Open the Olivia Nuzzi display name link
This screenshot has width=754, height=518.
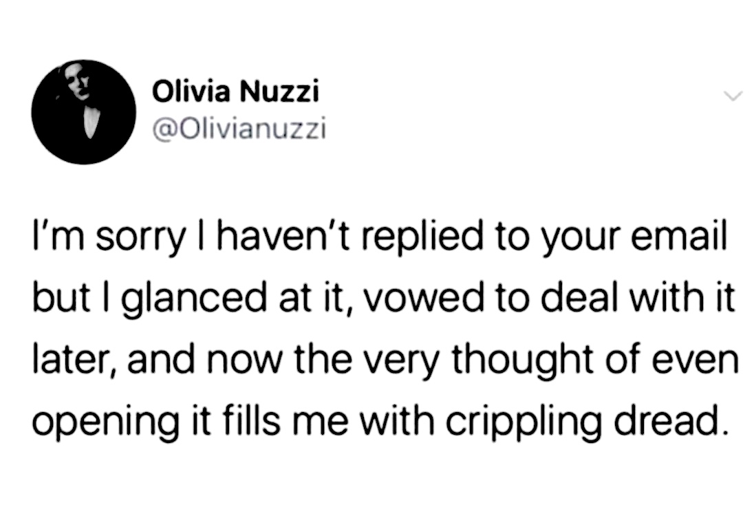pyautogui.click(x=235, y=91)
